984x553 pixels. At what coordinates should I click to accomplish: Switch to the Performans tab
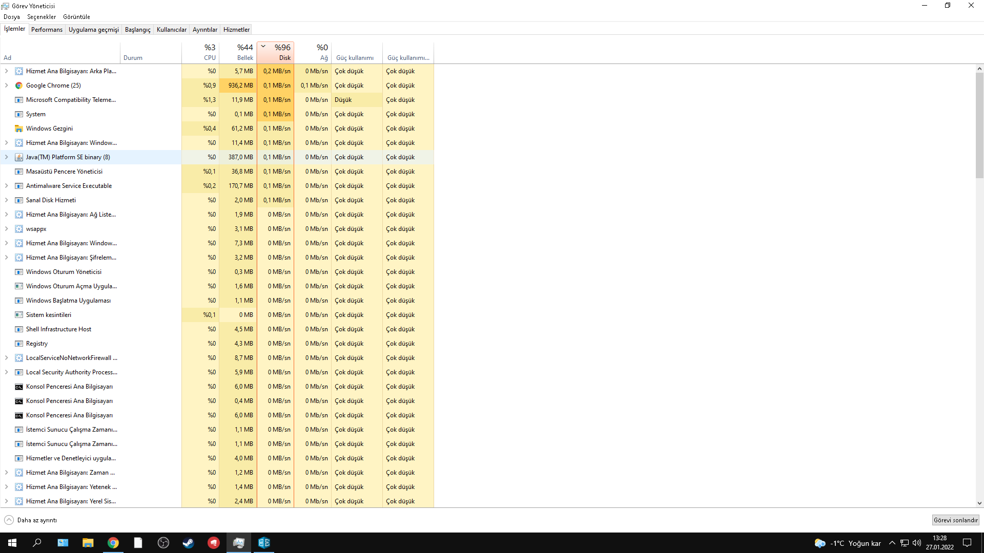pyautogui.click(x=47, y=30)
